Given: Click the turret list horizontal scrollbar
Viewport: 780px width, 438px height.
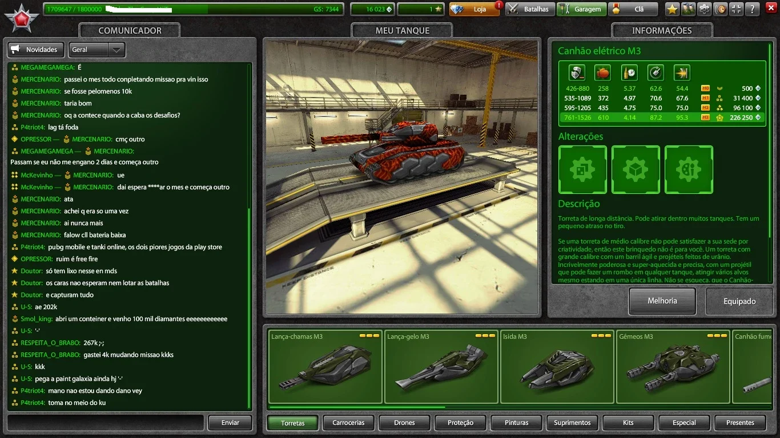Looking at the screenshot, I should [x=357, y=407].
